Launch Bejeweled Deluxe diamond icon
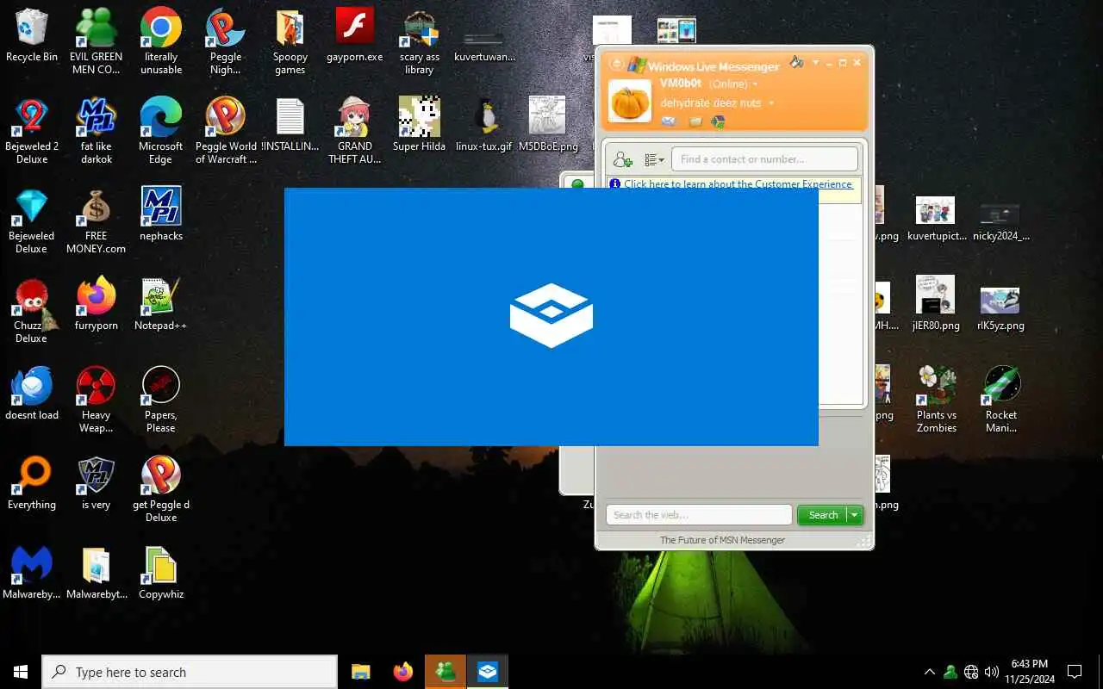 pyautogui.click(x=32, y=220)
